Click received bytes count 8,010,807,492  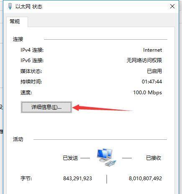(x=145, y=179)
